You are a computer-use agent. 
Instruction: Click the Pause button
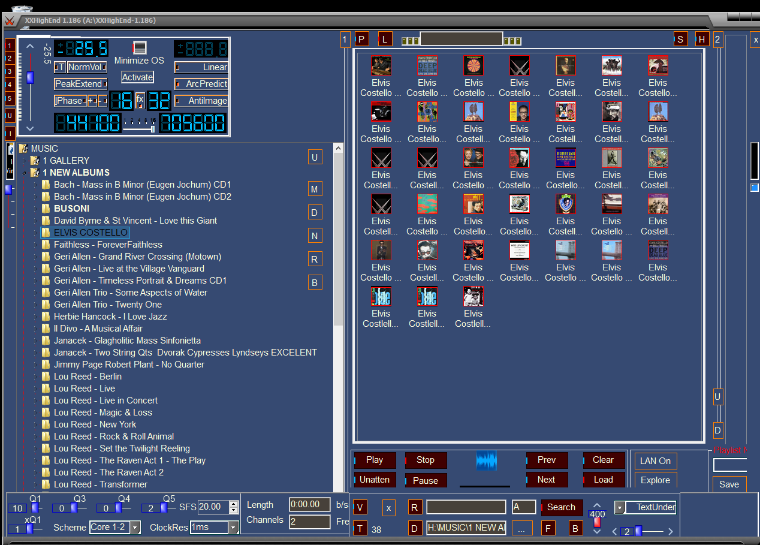(426, 480)
